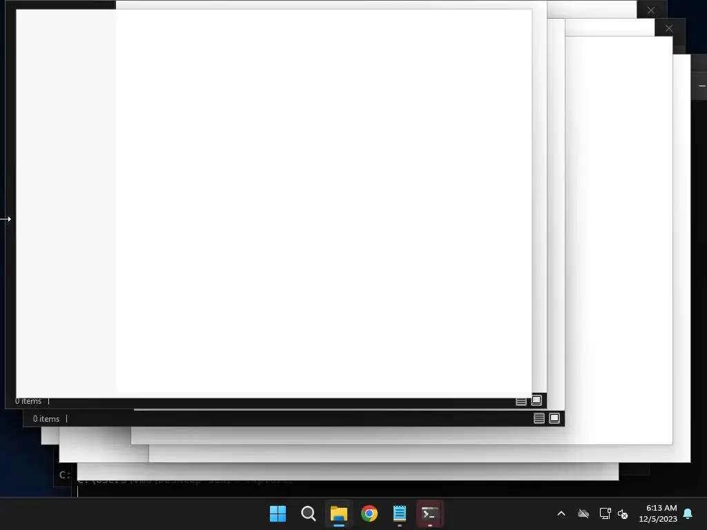Open taskbar Search
Image resolution: width=707 pixels, height=530 pixels.
coord(309,513)
